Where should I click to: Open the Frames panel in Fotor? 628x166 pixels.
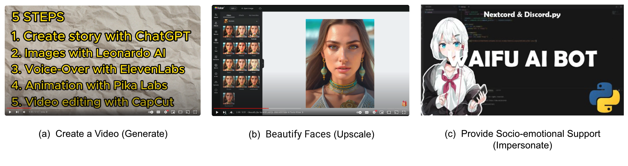click(x=216, y=41)
